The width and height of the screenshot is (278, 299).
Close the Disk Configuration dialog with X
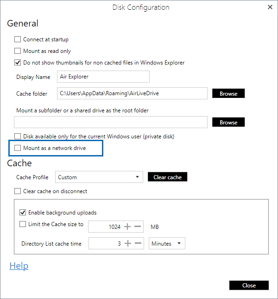(x=270, y=7)
